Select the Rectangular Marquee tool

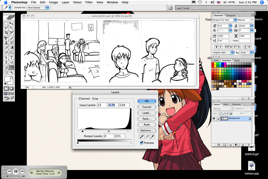pos(6,23)
